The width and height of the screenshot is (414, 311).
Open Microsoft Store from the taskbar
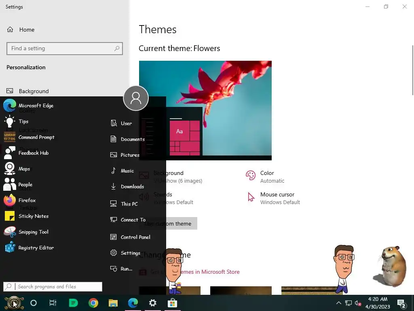172,303
